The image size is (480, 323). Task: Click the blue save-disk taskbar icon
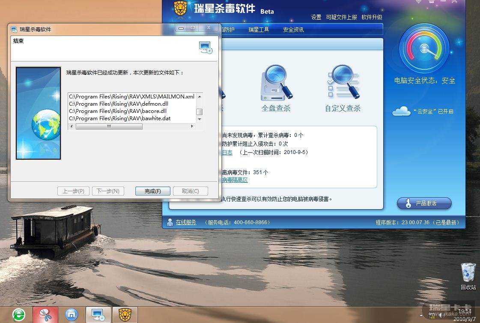pyautogui.click(x=72, y=315)
